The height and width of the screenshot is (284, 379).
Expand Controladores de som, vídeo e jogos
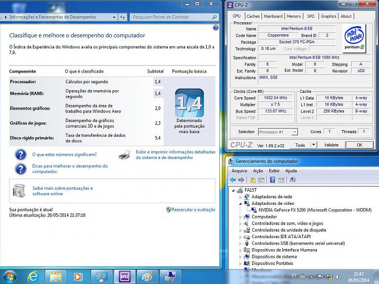[240, 224]
